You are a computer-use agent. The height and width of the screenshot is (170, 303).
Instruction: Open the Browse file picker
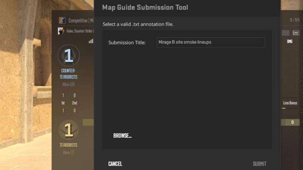tap(123, 136)
